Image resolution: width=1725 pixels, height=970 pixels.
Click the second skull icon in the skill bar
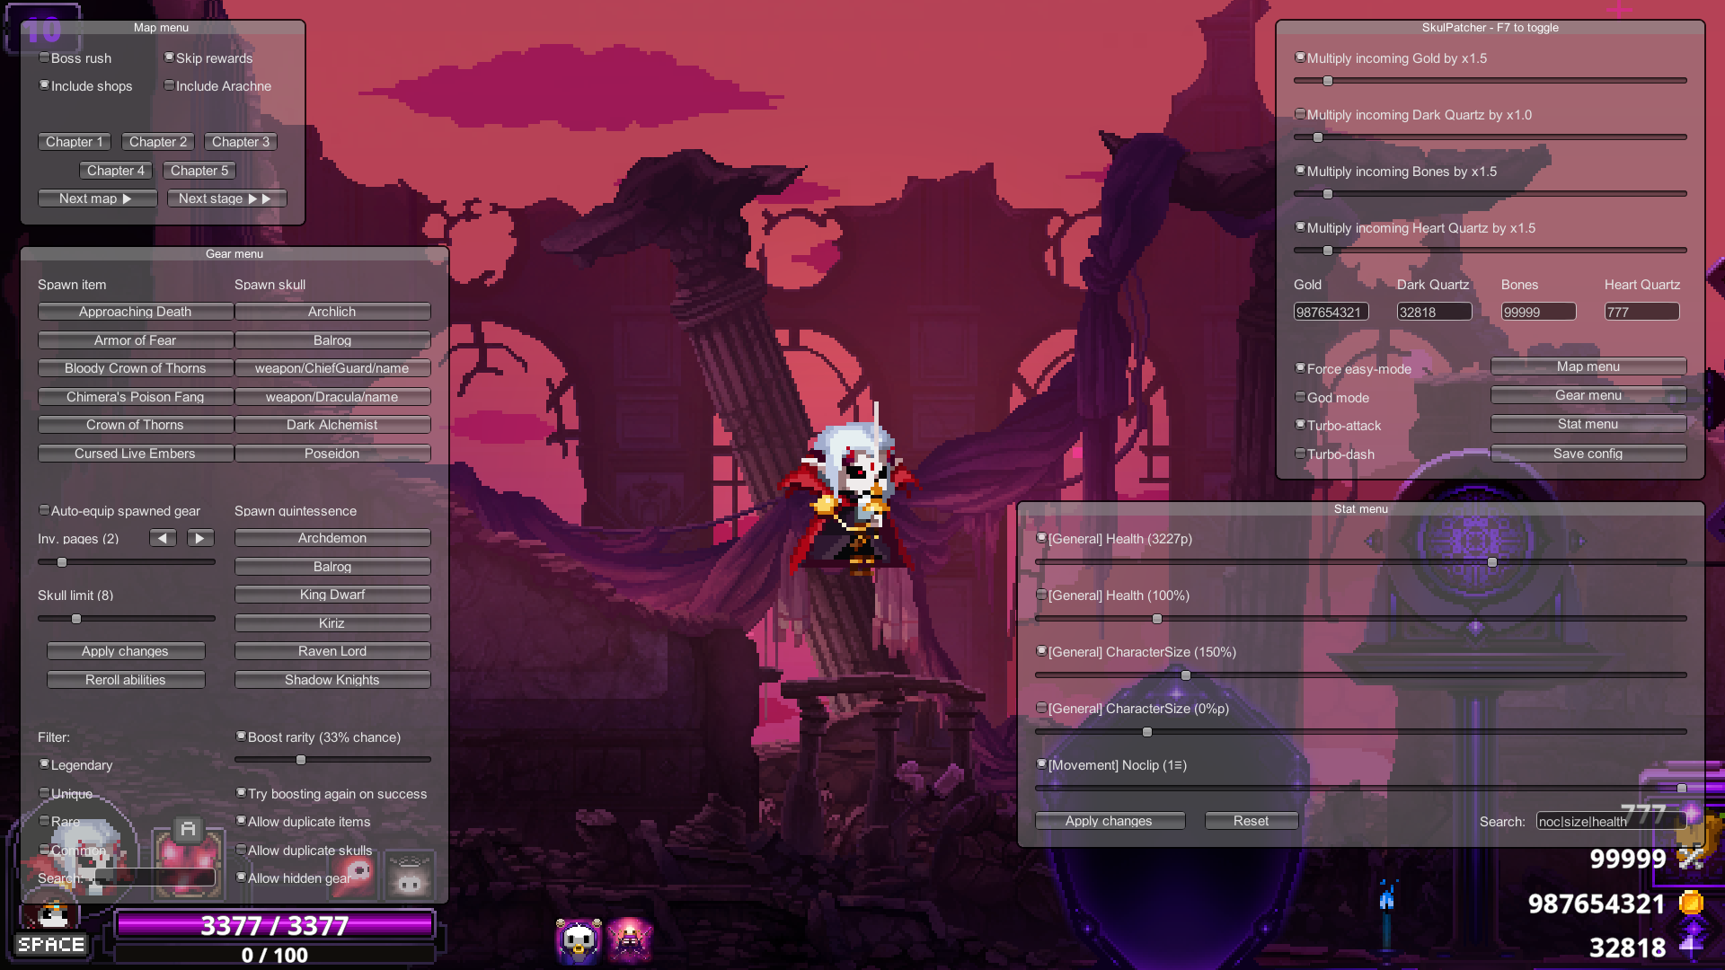(x=629, y=939)
